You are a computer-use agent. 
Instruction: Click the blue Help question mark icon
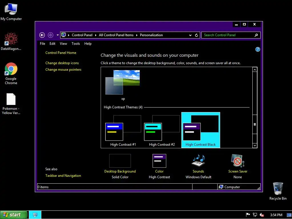coord(257,49)
